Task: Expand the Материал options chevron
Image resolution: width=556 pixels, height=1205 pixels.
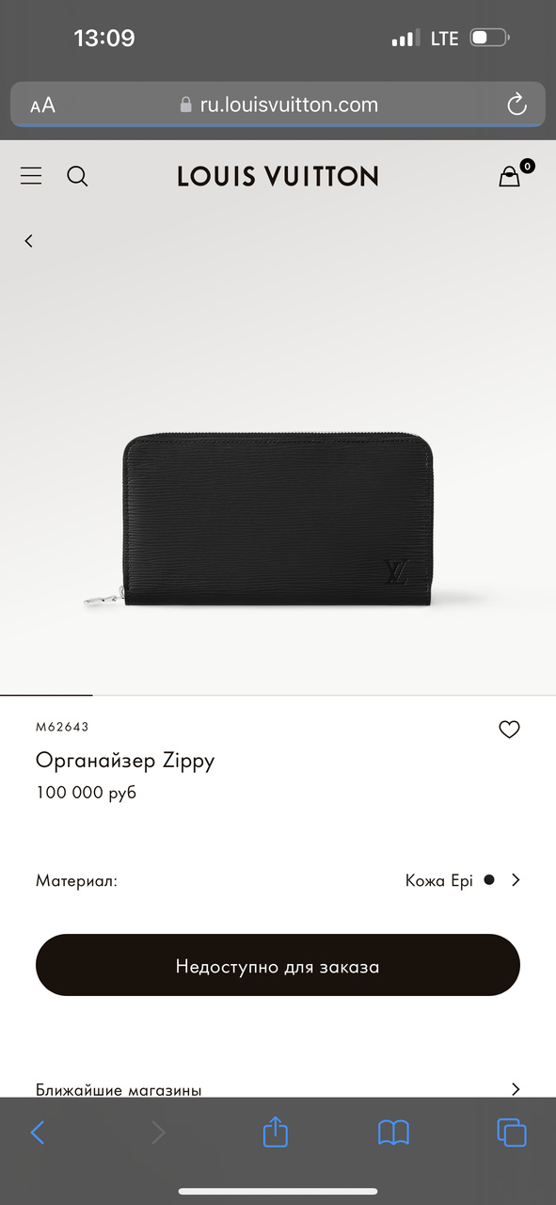Action: click(516, 880)
